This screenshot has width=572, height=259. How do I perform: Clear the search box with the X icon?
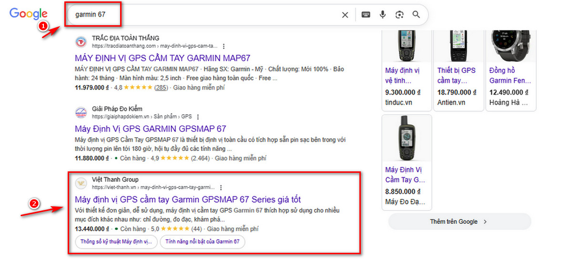(345, 15)
